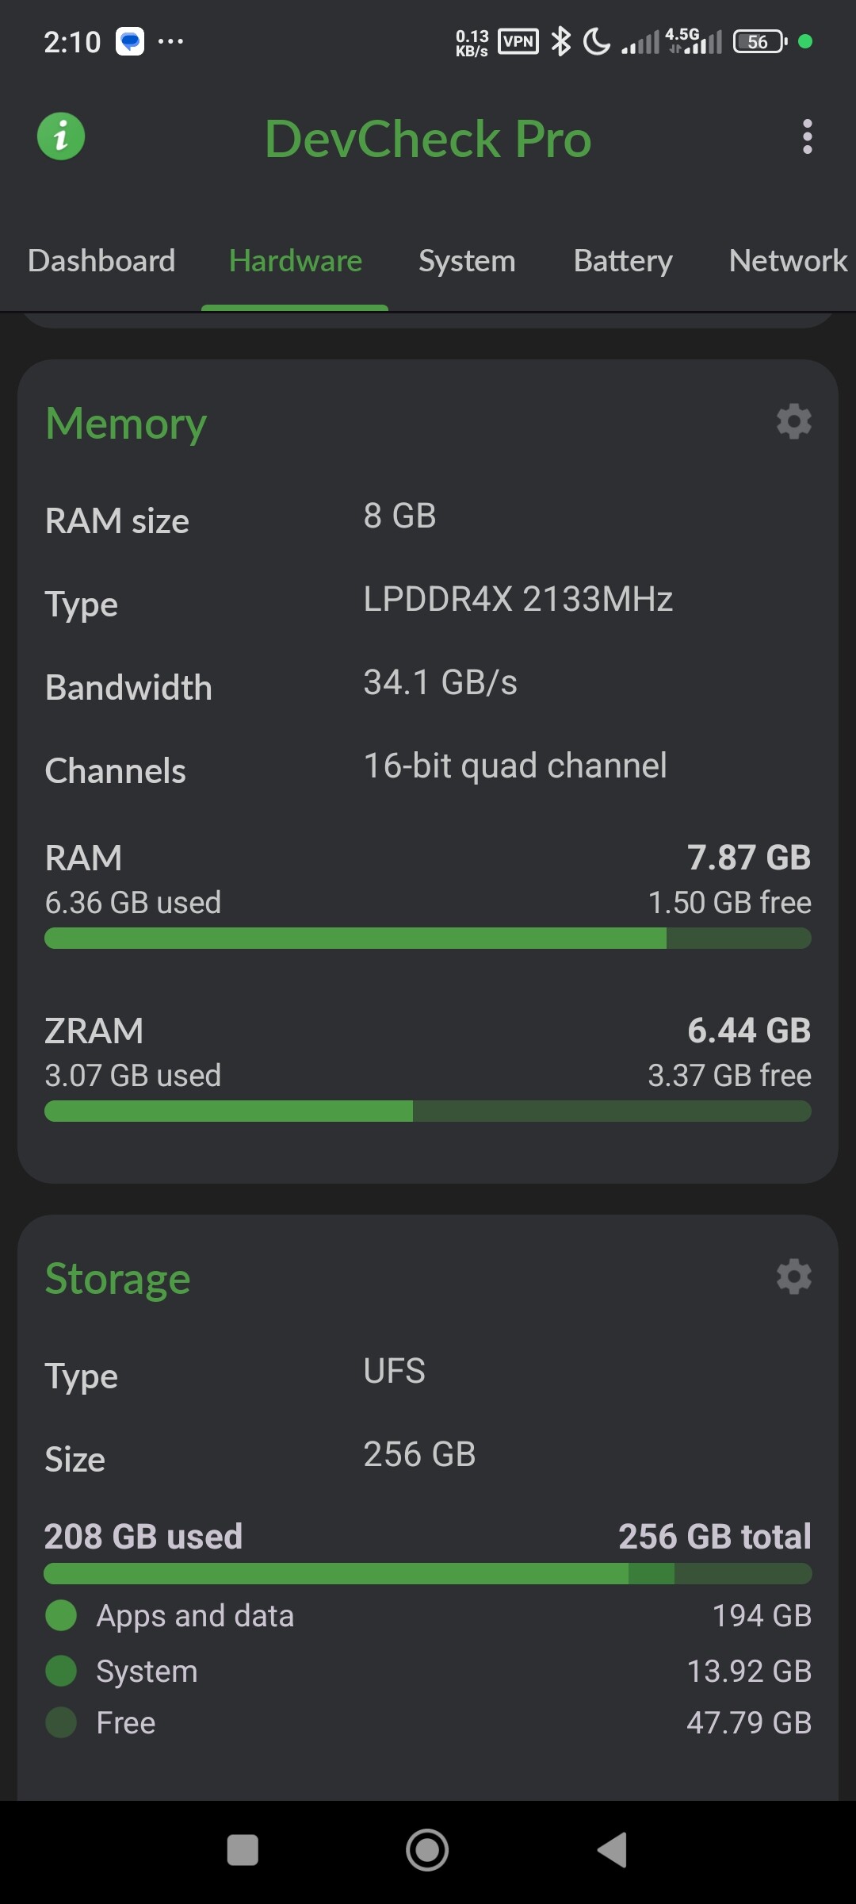Go to the Battery tab
This screenshot has height=1904, width=856.
623,261
